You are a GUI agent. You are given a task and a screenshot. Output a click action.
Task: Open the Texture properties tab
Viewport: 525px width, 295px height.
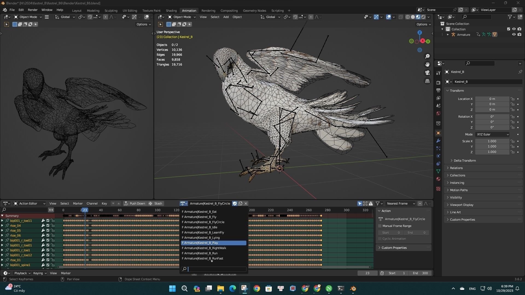(438, 189)
